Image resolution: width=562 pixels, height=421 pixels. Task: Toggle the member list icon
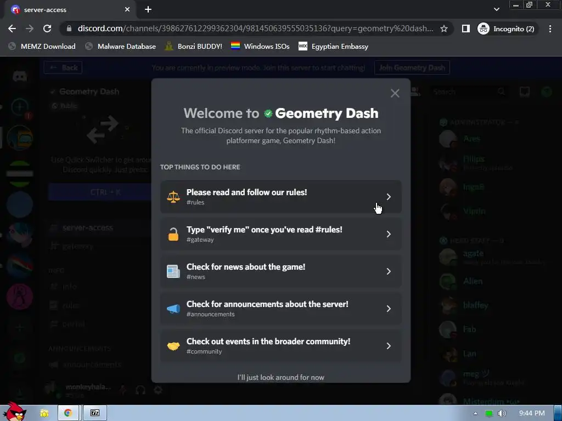[x=415, y=92]
